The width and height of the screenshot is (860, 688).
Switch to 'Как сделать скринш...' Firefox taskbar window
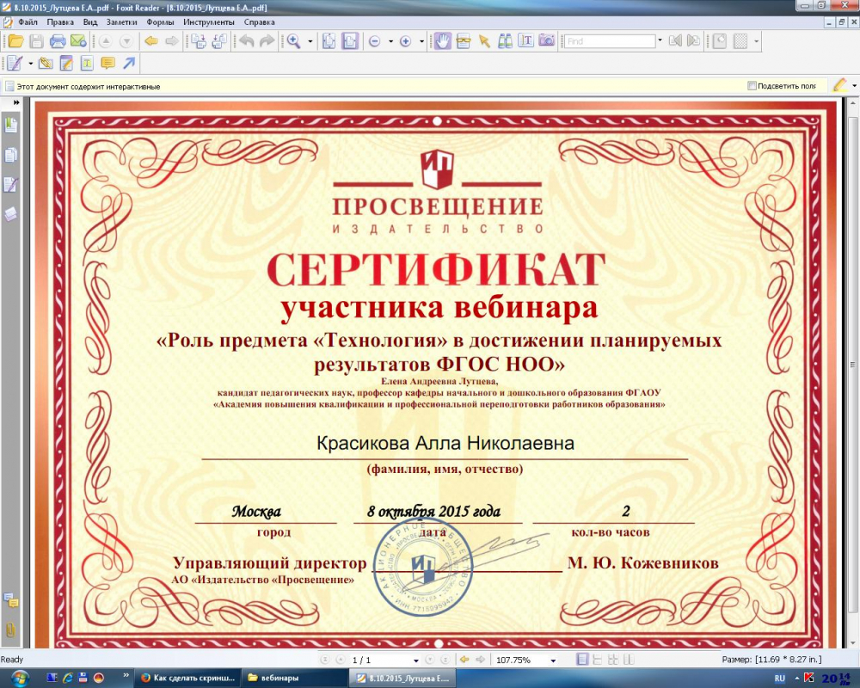point(187,679)
